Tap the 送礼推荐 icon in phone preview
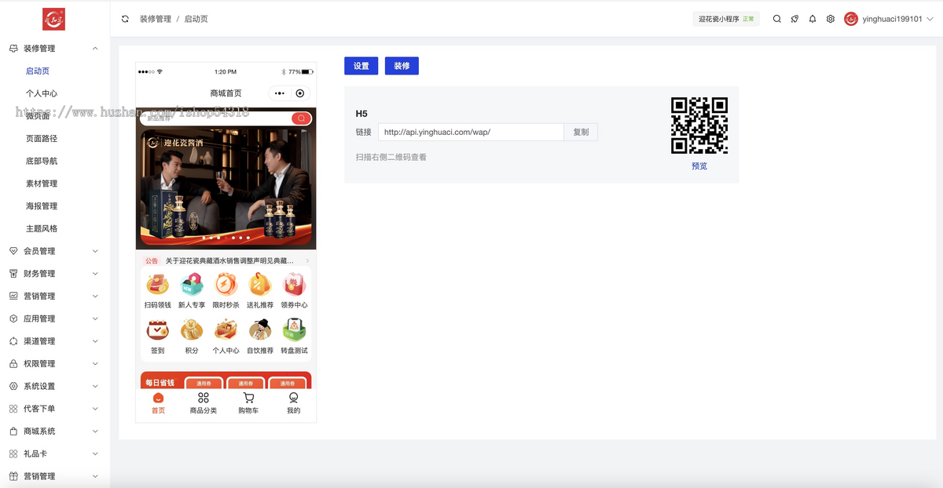The image size is (943, 488). pyautogui.click(x=260, y=285)
